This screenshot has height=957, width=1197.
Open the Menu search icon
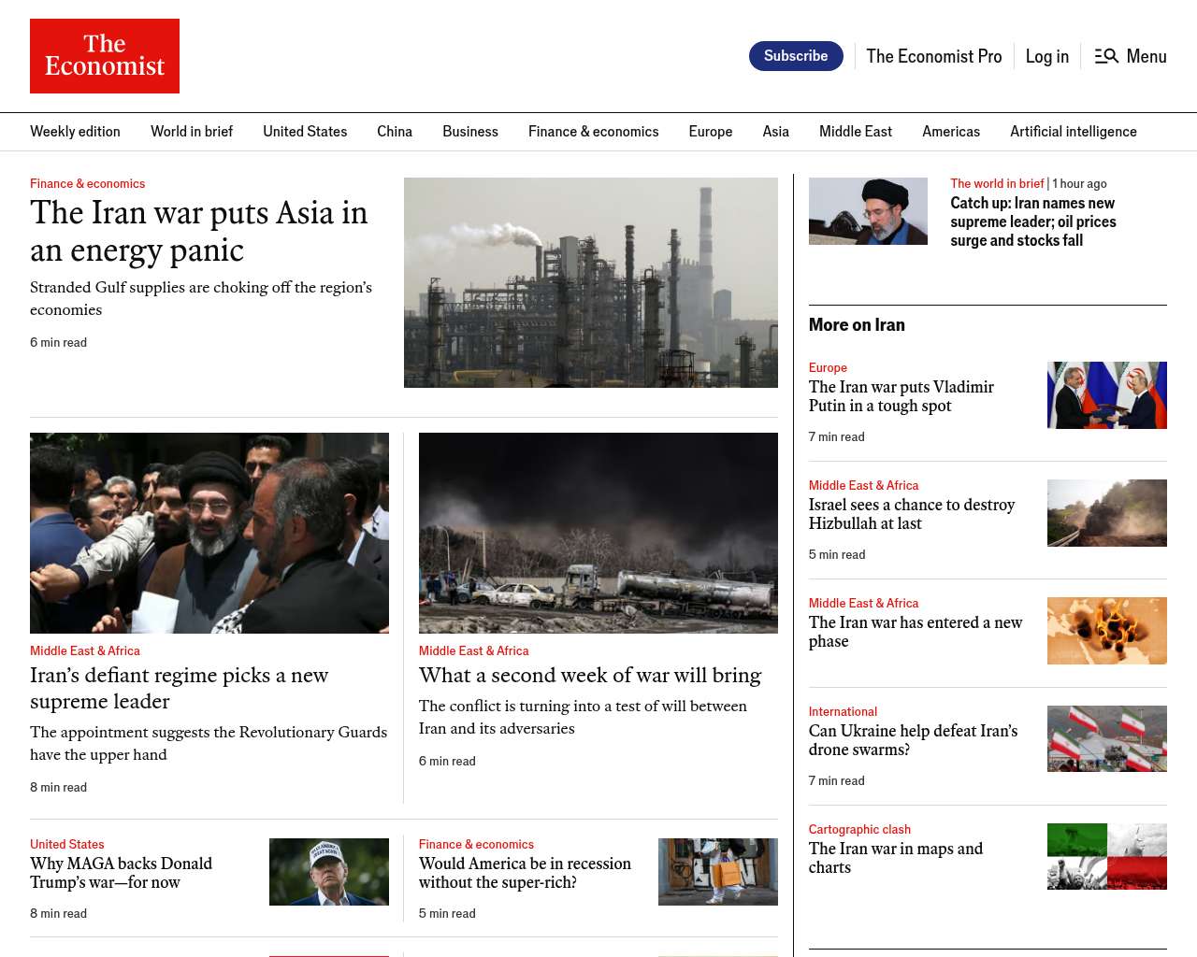pyautogui.click(x=1106, y=56)
